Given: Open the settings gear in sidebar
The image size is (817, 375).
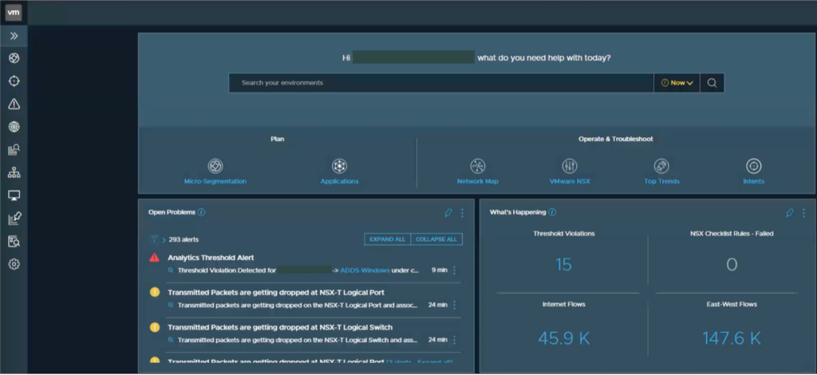Looking at the screenshot, I should pos(14,264).
